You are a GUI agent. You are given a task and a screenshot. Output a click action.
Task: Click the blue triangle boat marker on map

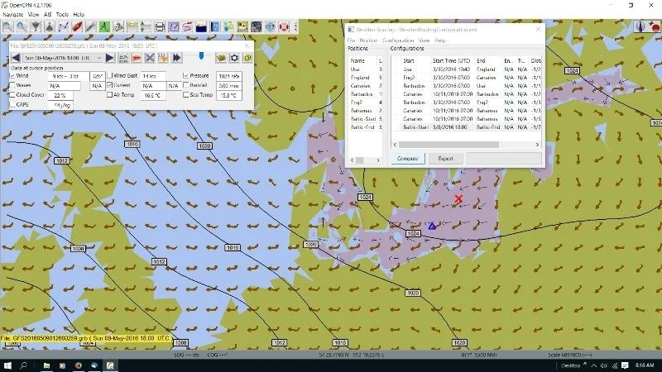click(432, 227)
